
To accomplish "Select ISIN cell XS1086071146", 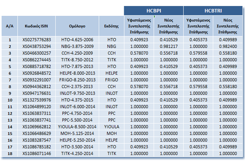I will click(37, 154).
